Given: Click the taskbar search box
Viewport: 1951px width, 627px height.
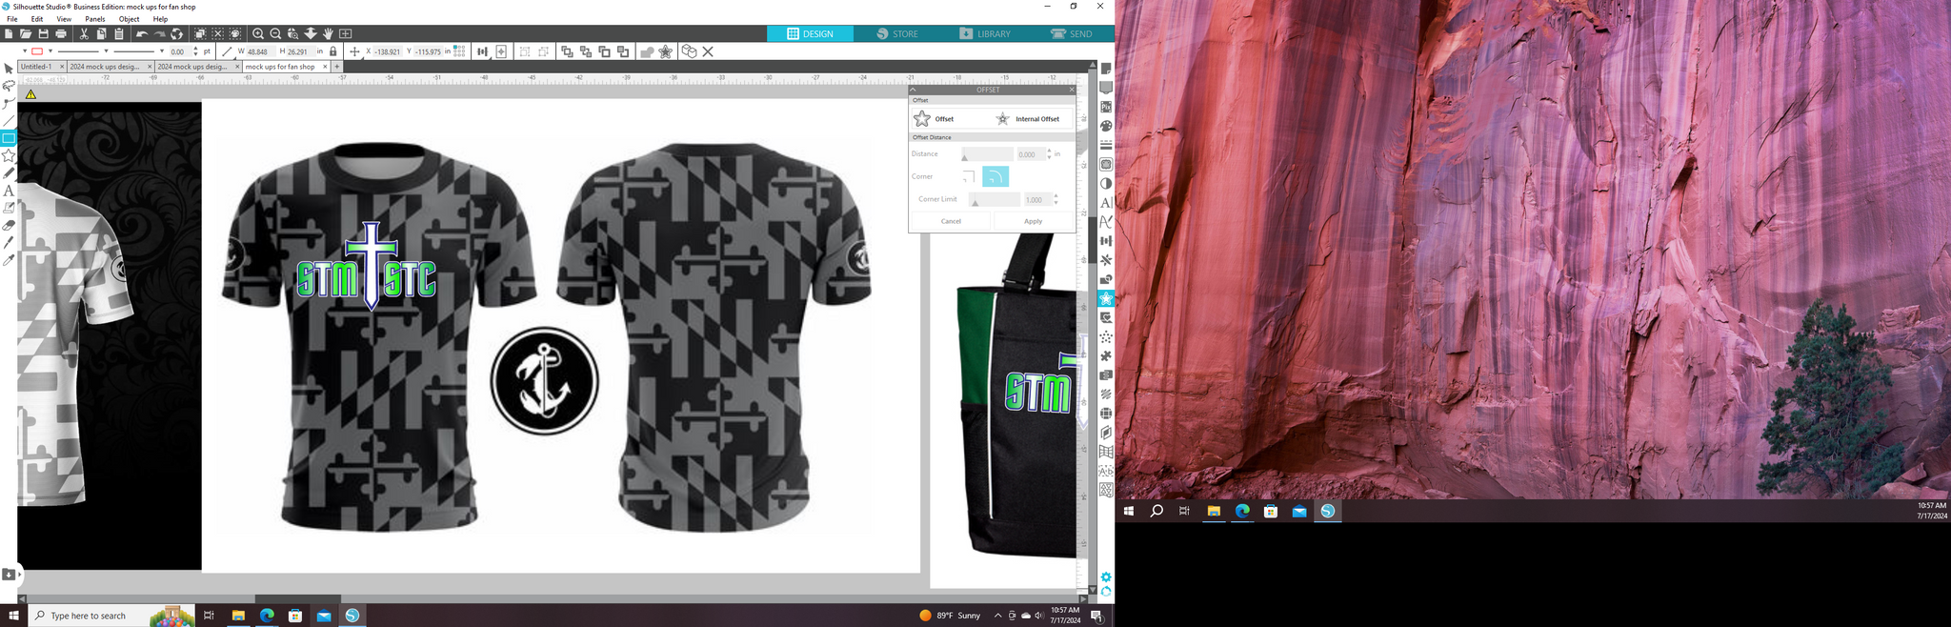Looking at the screenshot, I should pos(111,616).
